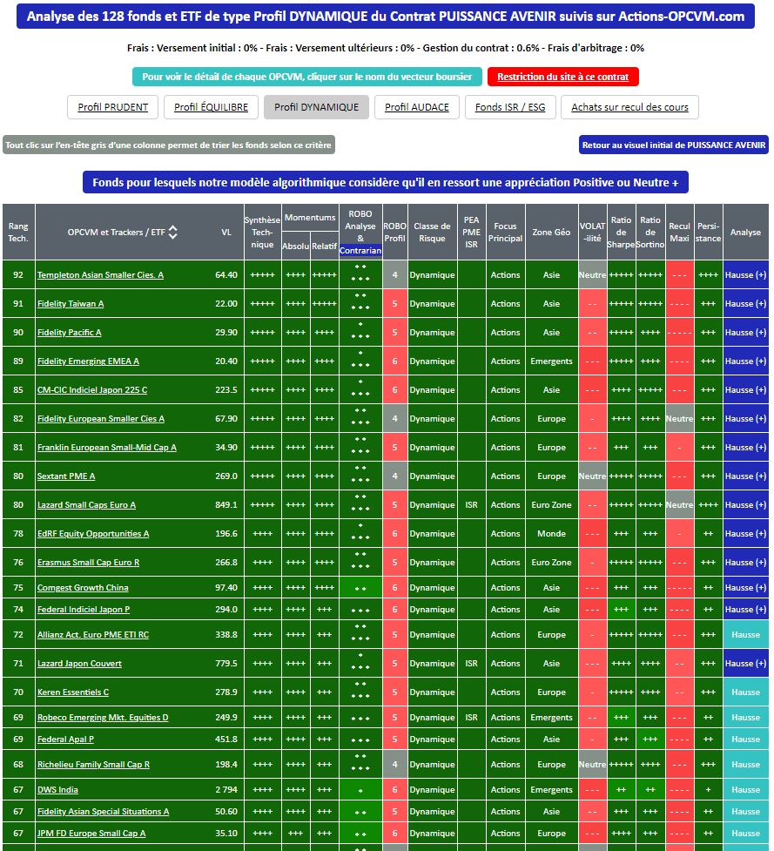Open DWS India fund
774x851 pixels.
pyautogui.click(x=57, y=790)
